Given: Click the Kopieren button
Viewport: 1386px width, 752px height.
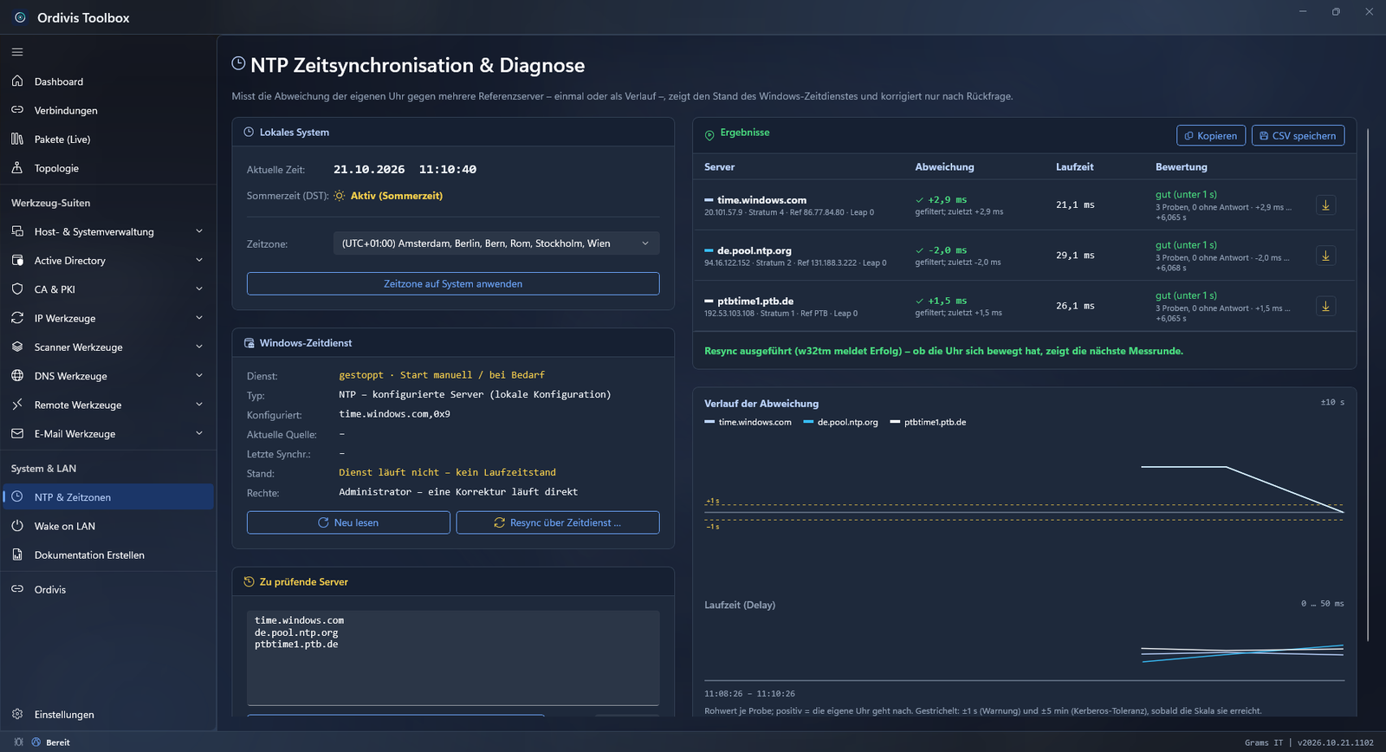Looking at the screenshot, I should coord(1211,135).
